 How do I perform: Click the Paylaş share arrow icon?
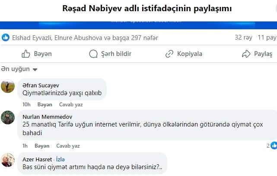click(246, 54)
